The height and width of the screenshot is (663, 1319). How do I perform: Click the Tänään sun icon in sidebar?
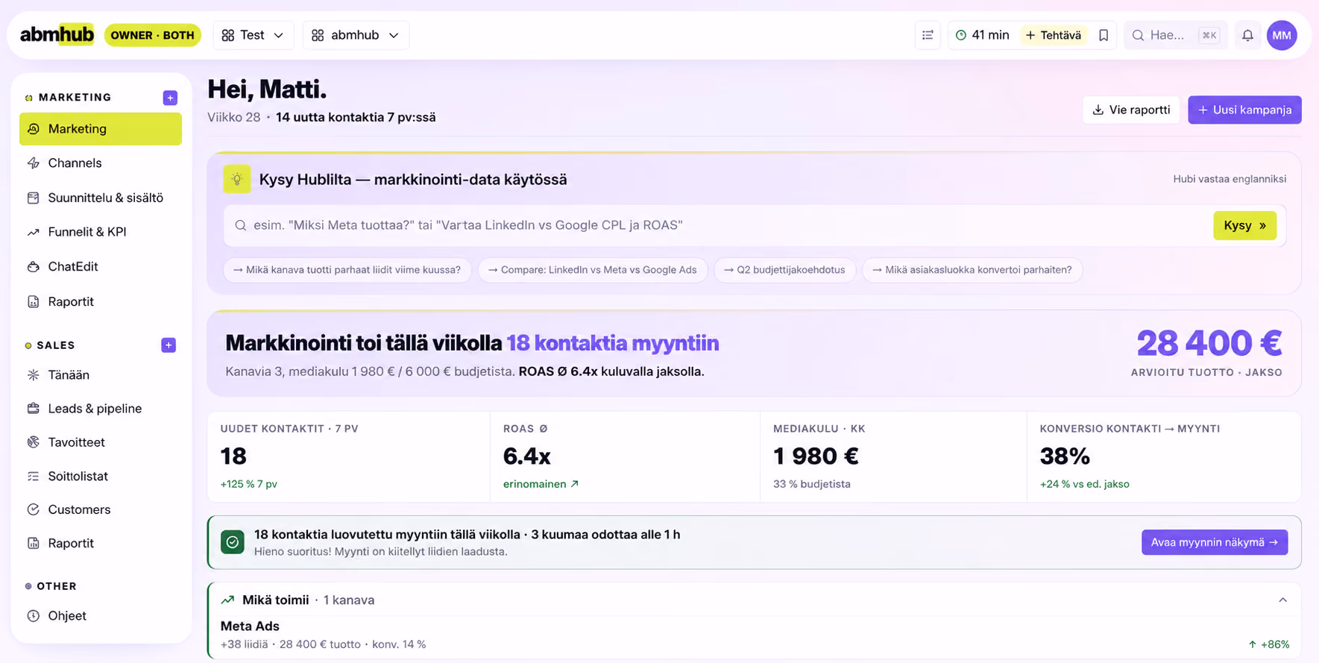pyautogui.click(x=34, y=375)
